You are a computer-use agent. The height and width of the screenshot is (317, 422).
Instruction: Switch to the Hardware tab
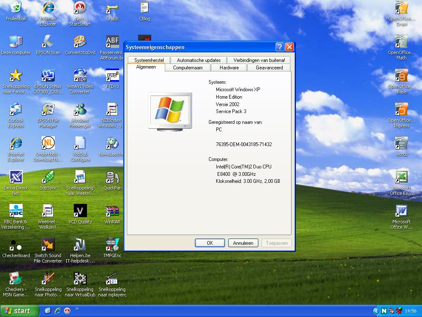click(x=229, y=67)
